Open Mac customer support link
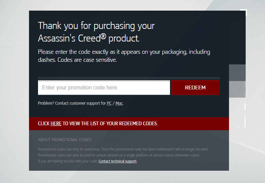 [119, 103]
